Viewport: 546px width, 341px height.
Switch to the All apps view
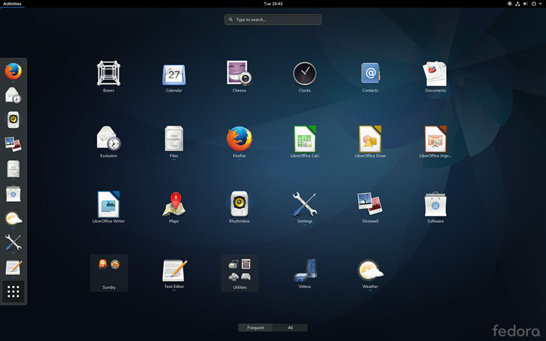(291, 327)
